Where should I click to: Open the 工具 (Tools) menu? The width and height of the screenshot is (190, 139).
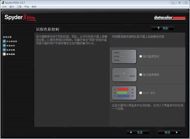point(19,7)
